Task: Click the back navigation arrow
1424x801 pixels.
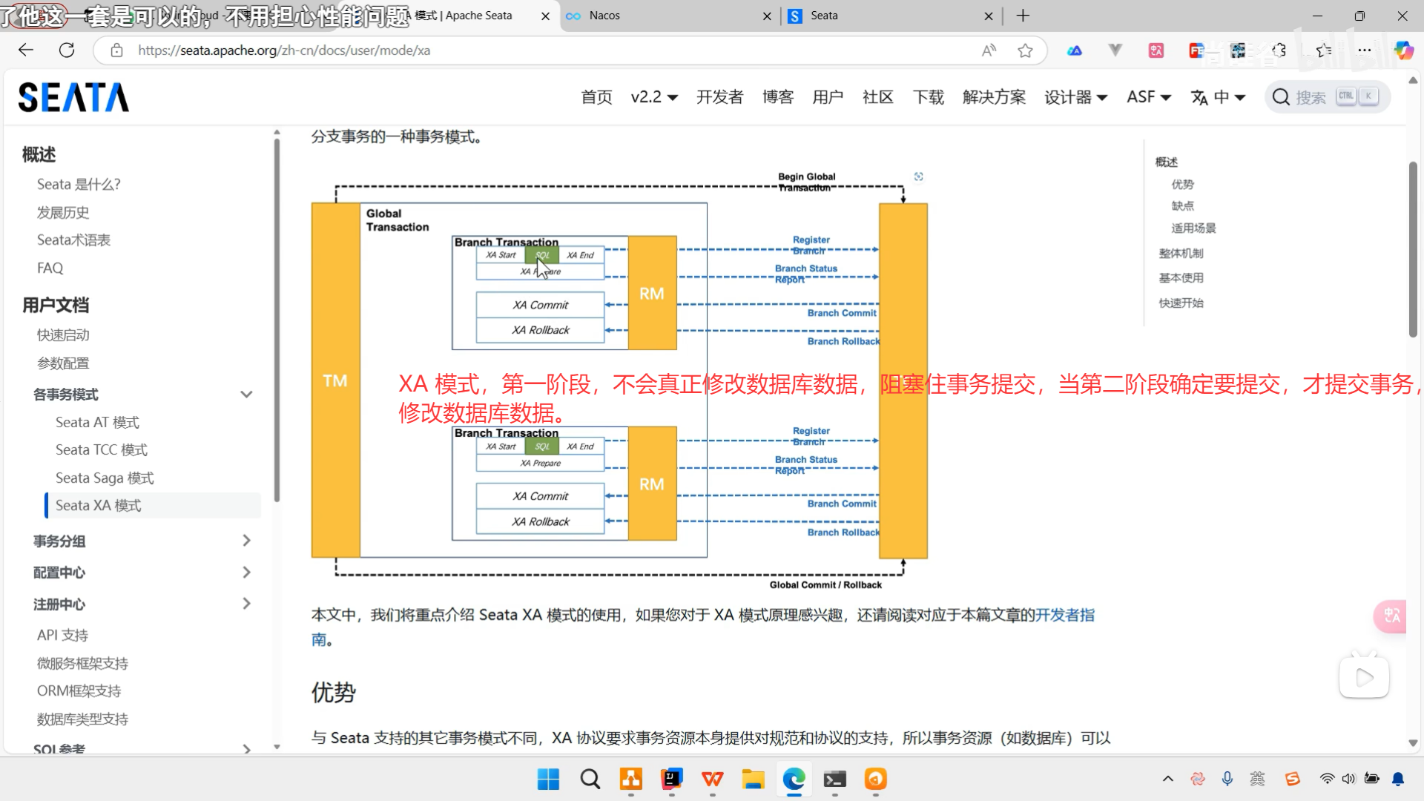Action: [x=26, y=50]
